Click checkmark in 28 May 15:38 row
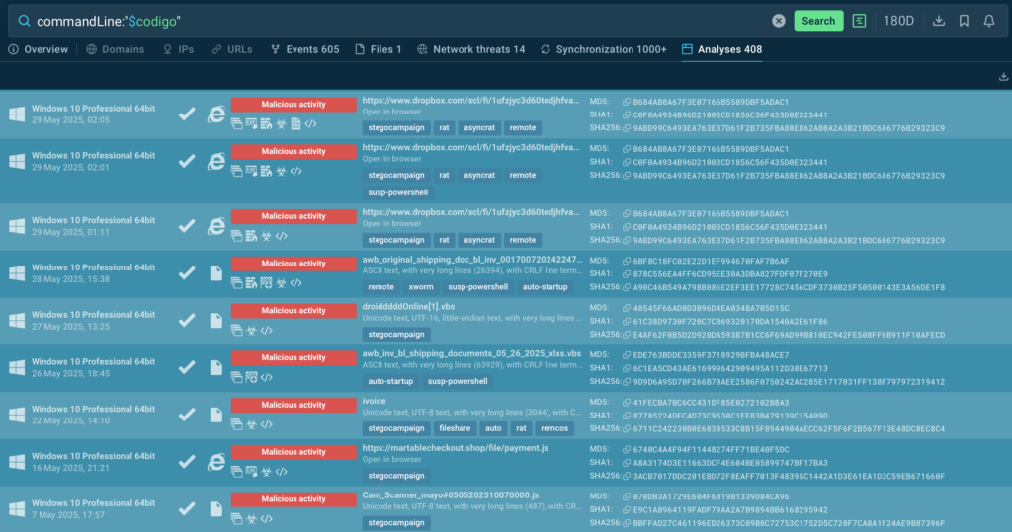Screen dimensions: 1012x532 [187, 272]
